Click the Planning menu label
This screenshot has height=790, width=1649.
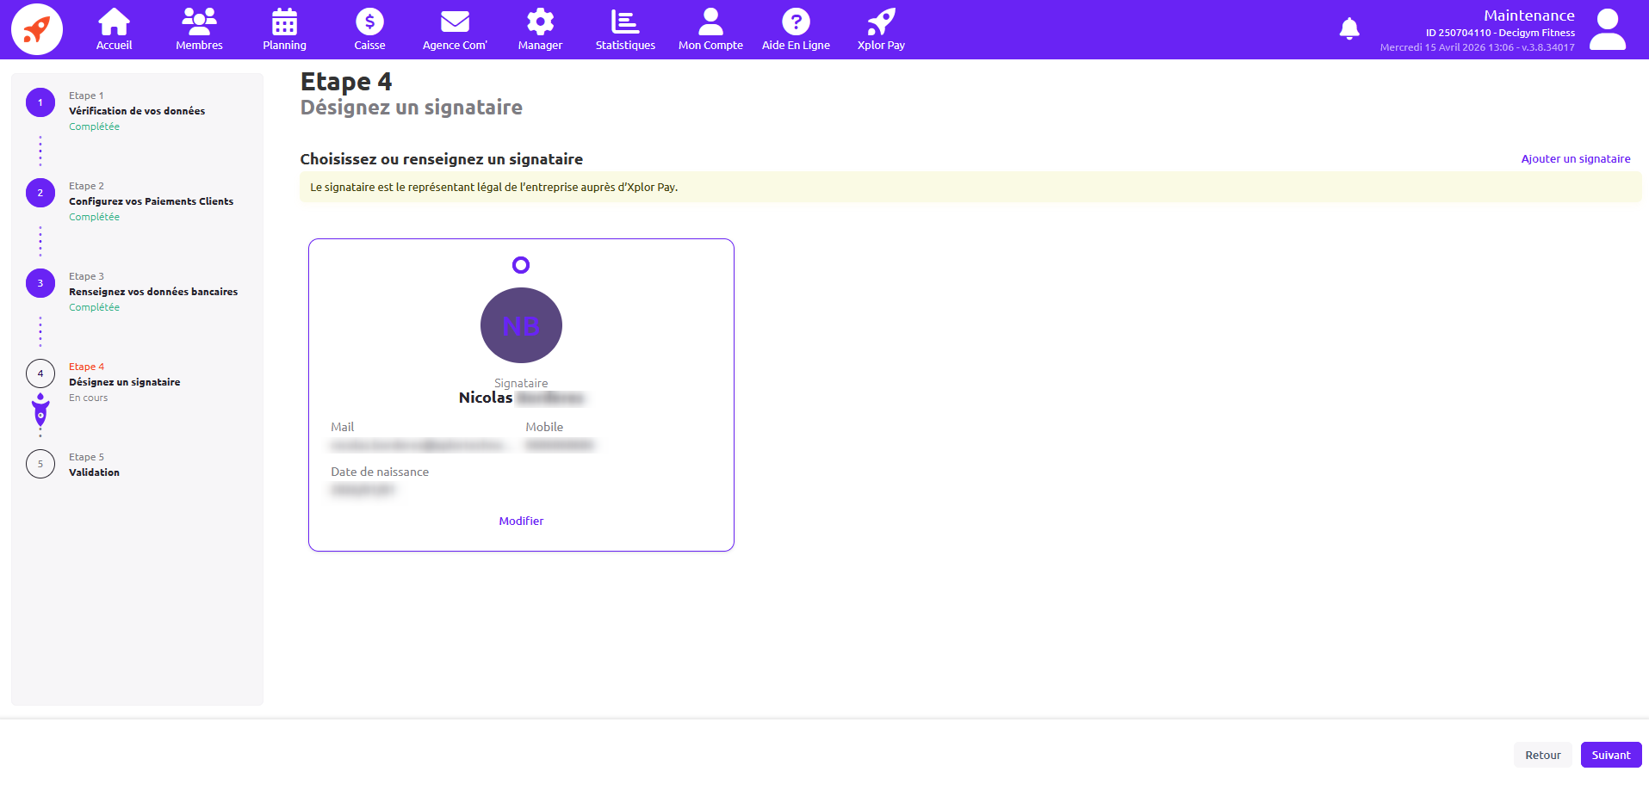pos(284,46)
